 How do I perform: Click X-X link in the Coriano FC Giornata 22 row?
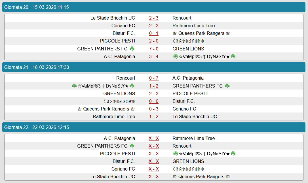click(154, 169)
